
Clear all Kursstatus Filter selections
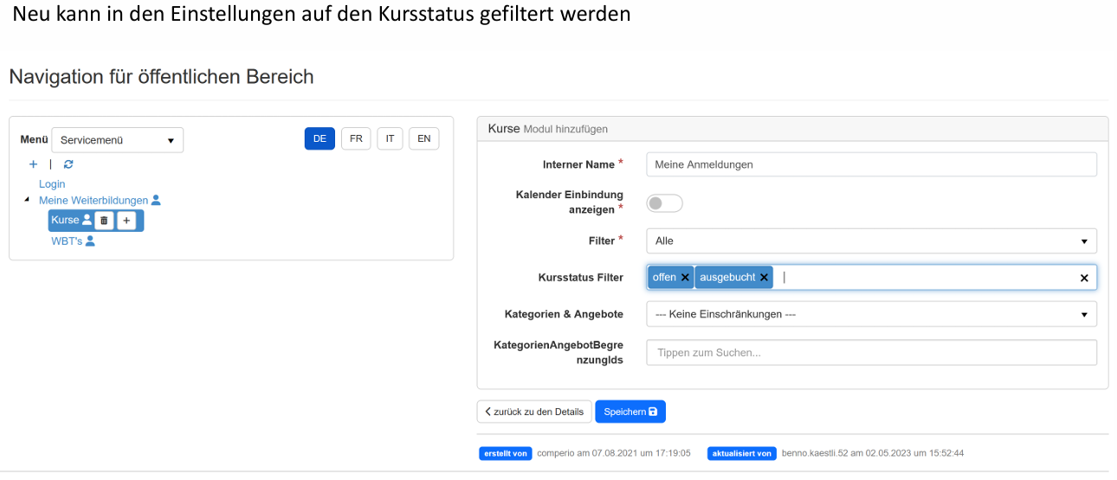click(x=1084, y=278)
